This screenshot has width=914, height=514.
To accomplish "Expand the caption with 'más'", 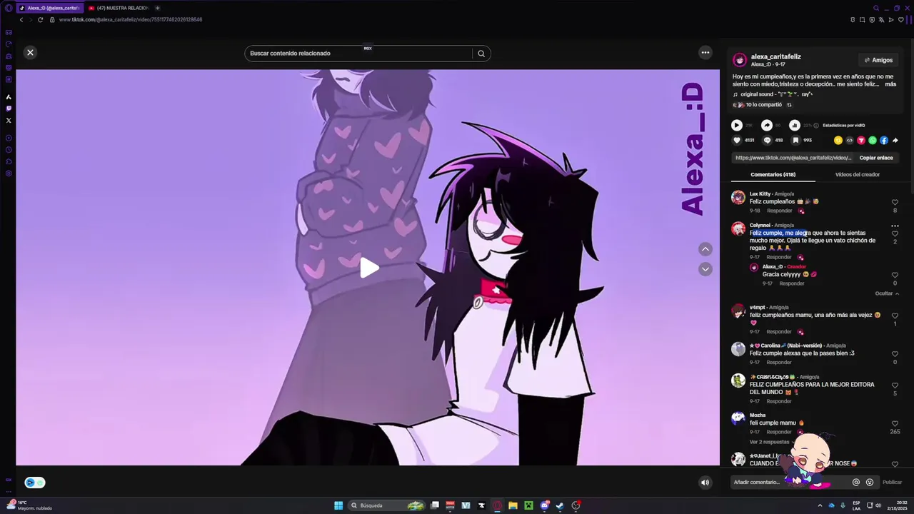I will point(890,84).
